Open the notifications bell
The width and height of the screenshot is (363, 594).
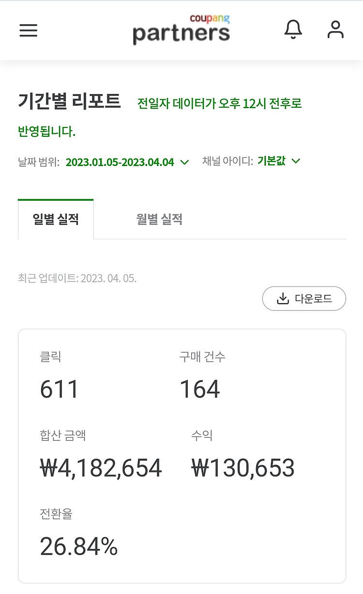[293, 30]
